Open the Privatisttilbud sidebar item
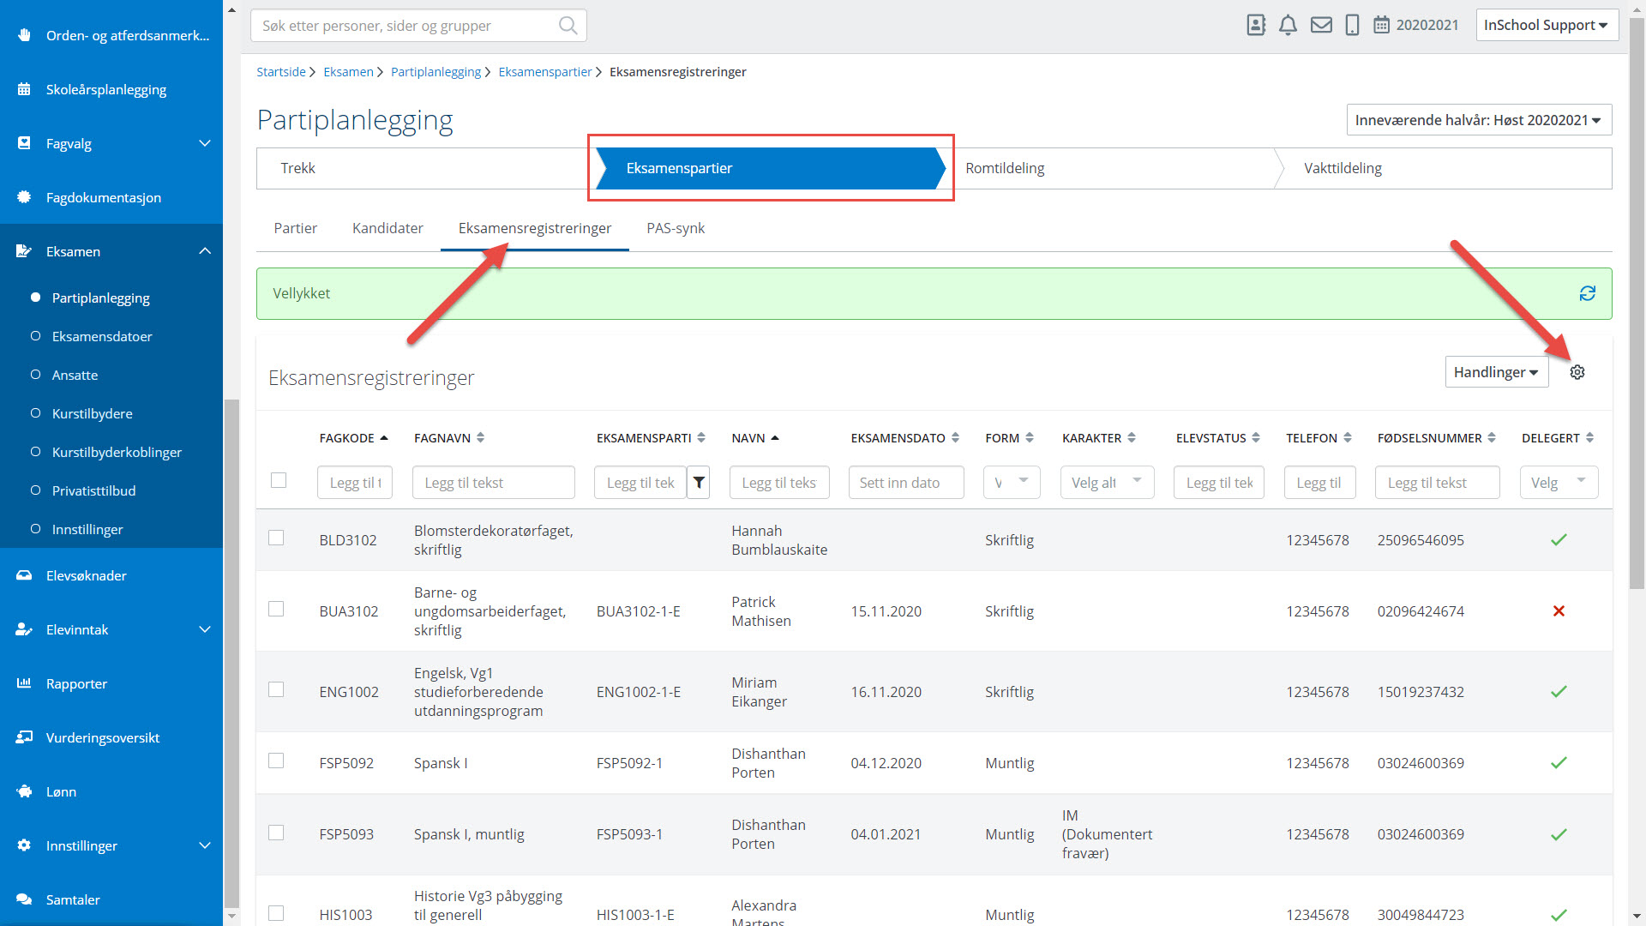The image size is (1646, 926). pyautogui.click(x=93, y=490)
